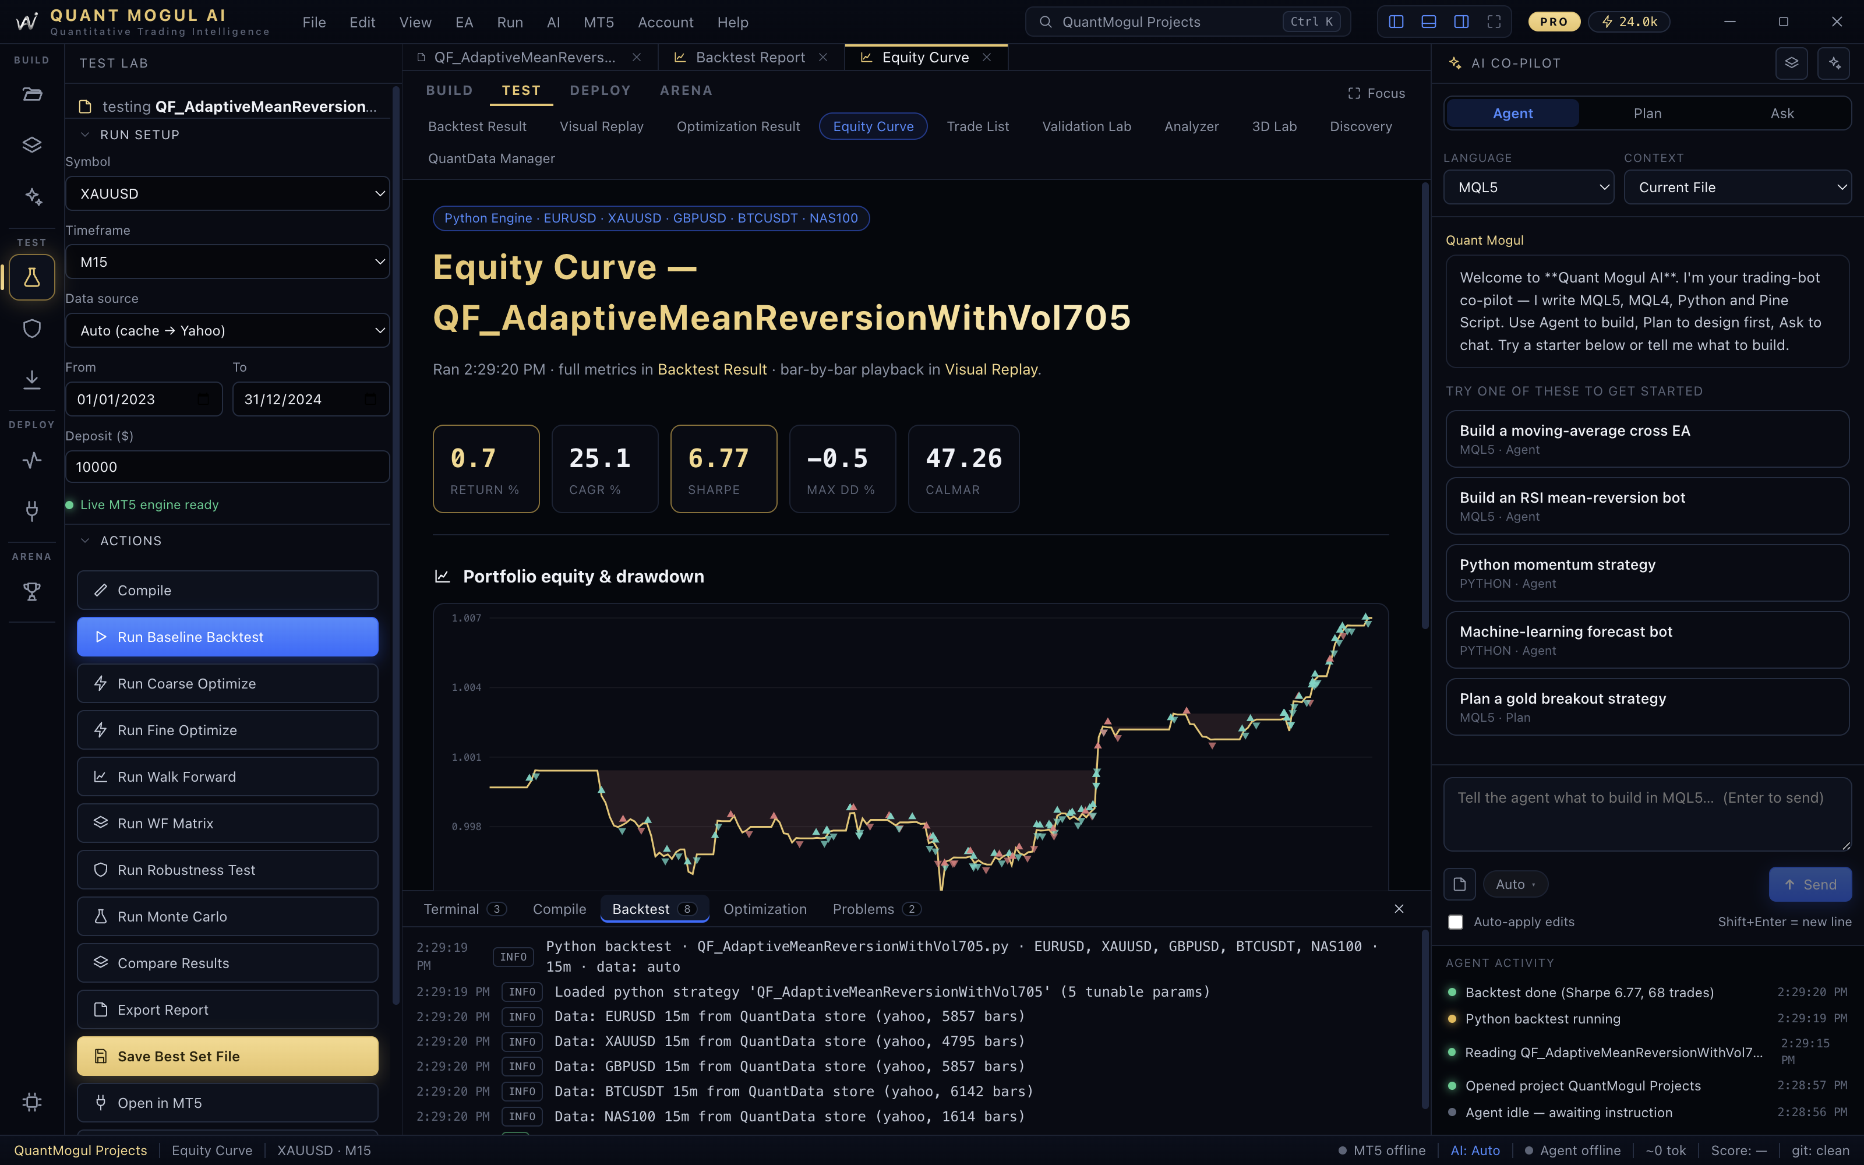Click AI: Auto in status bar
This screenshot has height=1165, width=1864.
point(1475,1150)
